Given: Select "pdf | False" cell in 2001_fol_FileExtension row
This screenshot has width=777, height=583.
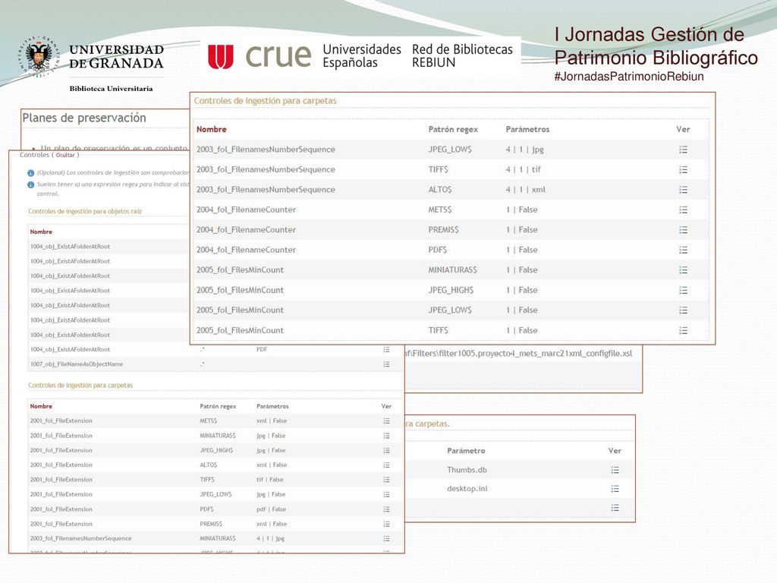Looking at the screenshot, I should (x=271, y=509).
